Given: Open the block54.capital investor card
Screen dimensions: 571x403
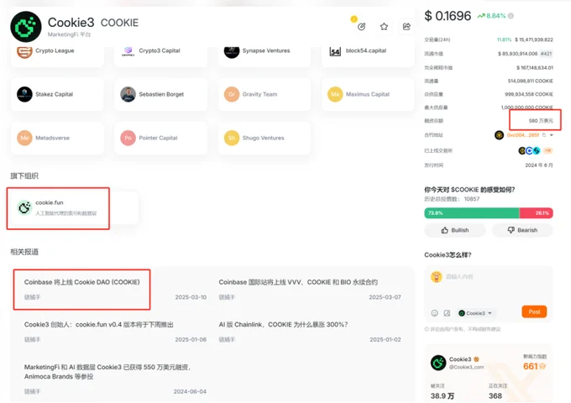Looking at the screenshot, I should [x=368, y=55].
